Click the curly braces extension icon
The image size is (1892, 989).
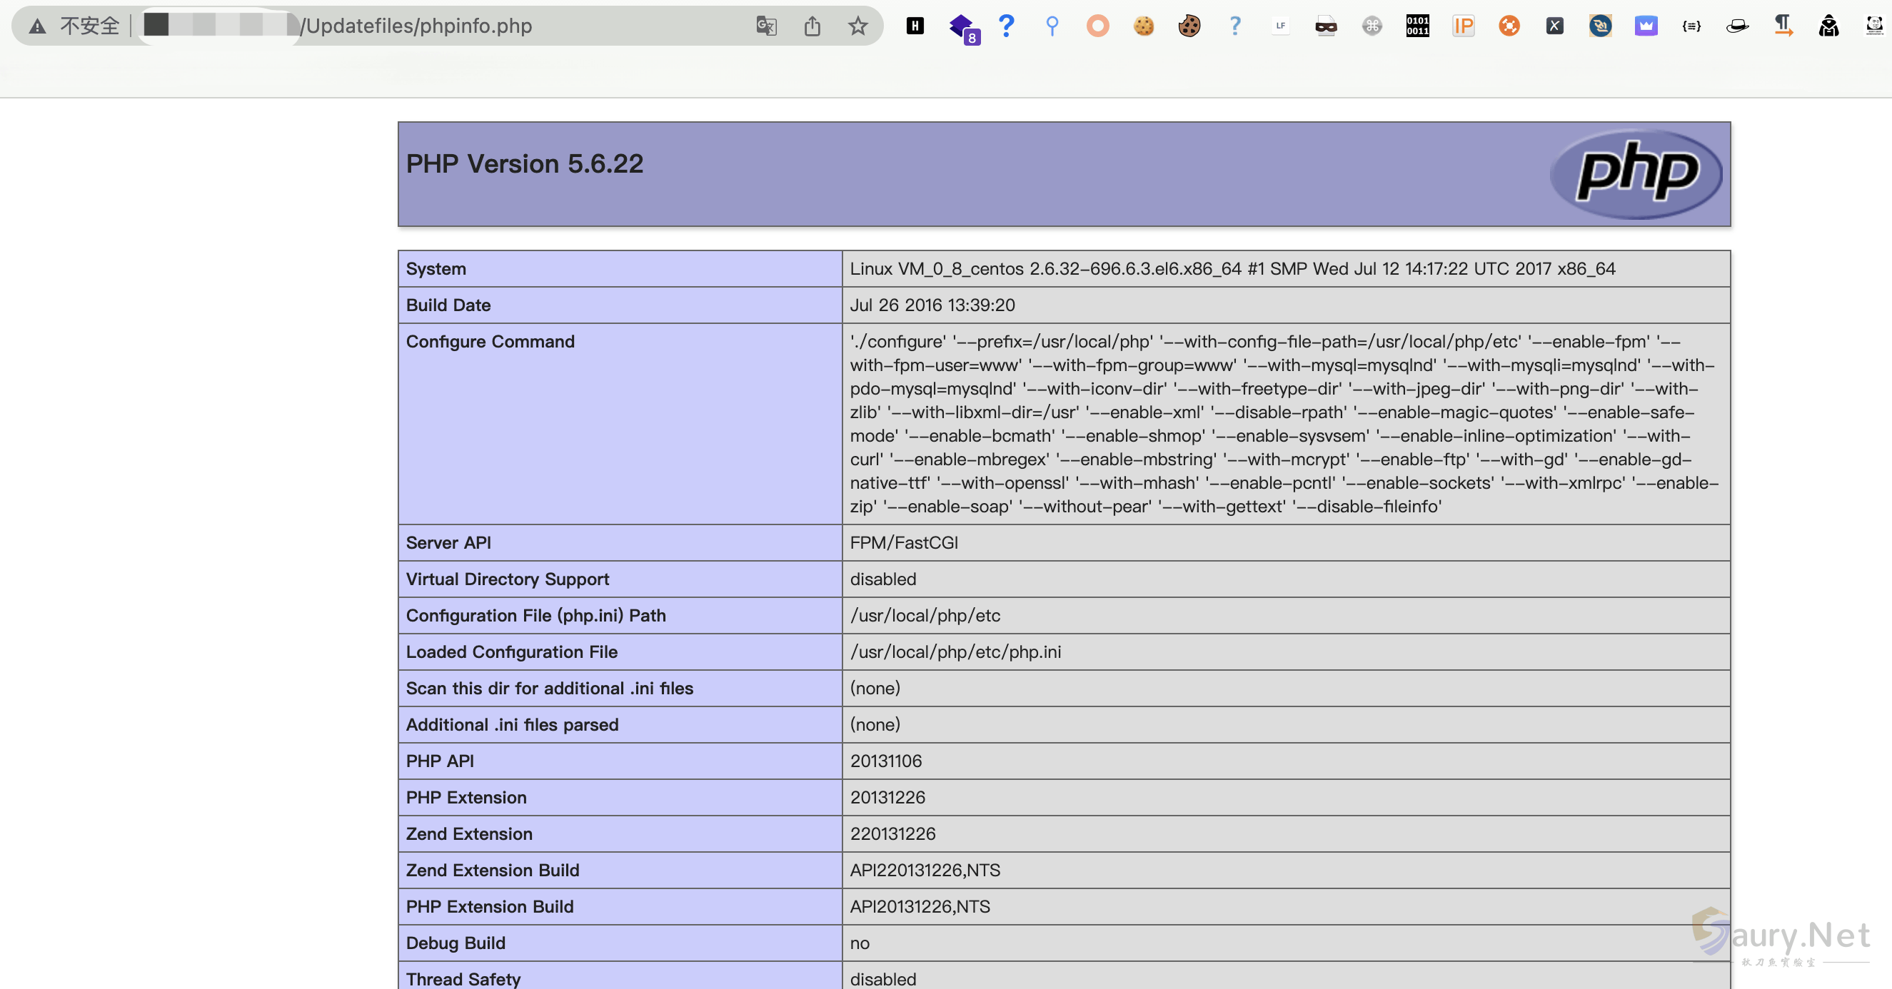(1691, 26)
